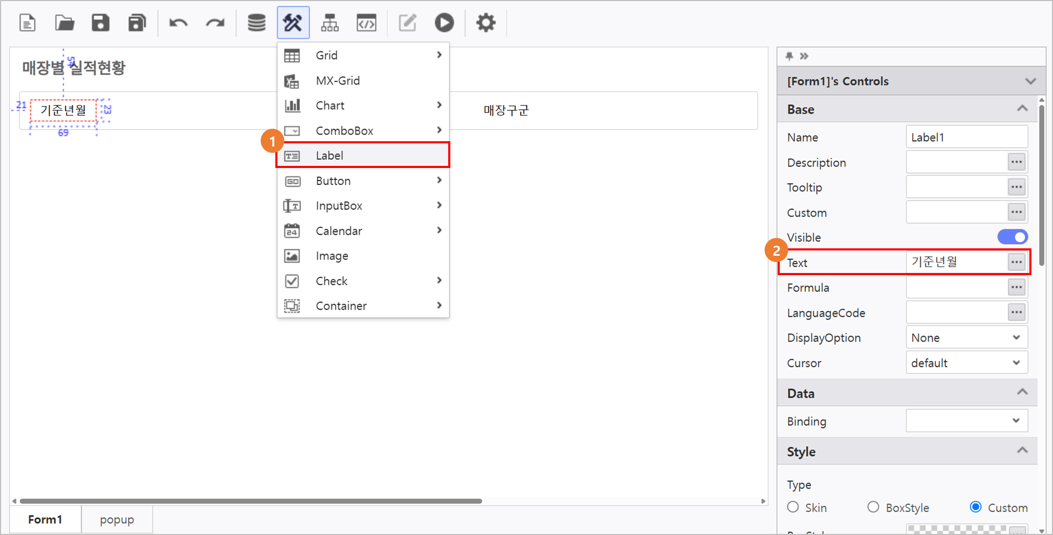
Task: Open the database dataset icon
Action: [256, 23]
